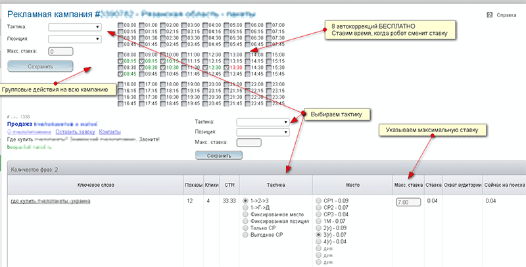Viewport: 526px width, 267px height.
Task: Click the Место column header
Action: pyautogui.click(x=352, y=185)
